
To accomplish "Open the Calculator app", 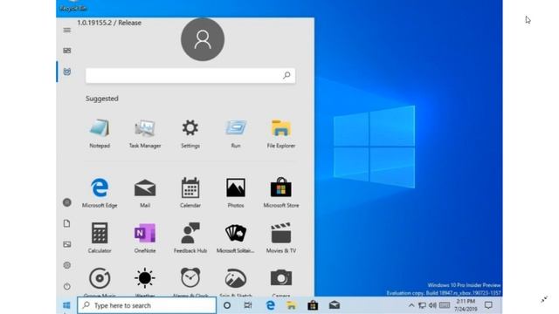I will click(100, 238).
